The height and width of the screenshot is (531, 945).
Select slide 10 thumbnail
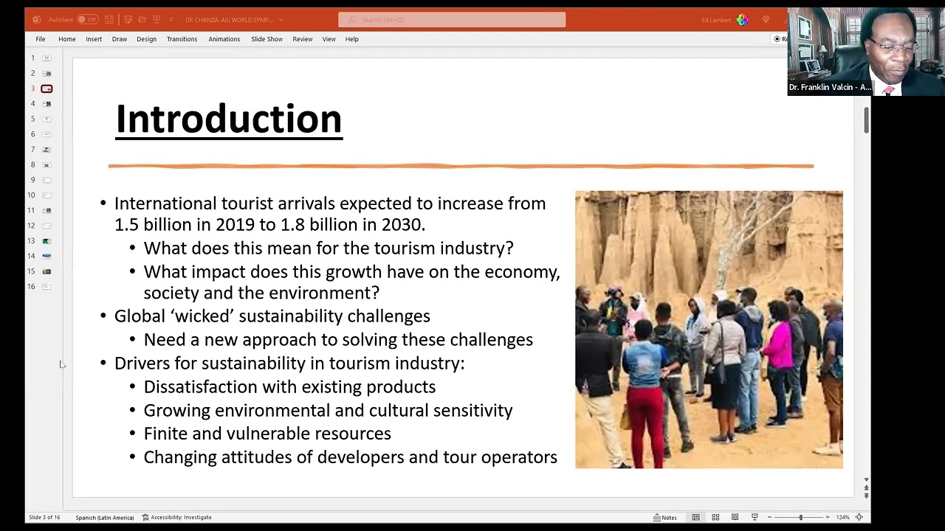[x=47, y=195]
